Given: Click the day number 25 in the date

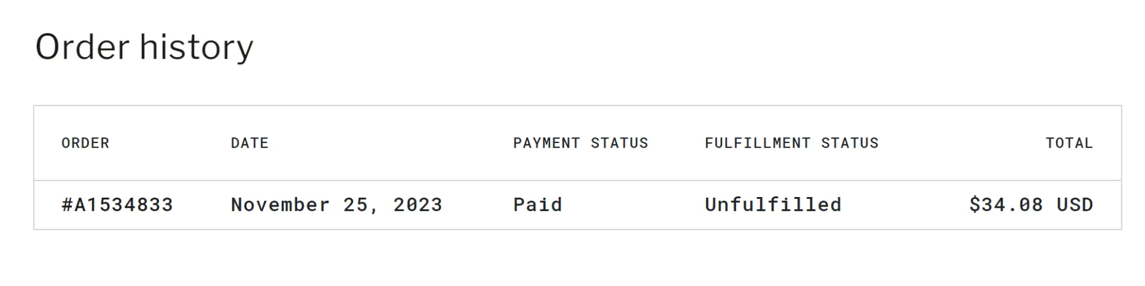Looking at the screenshot, I should (356, 205).
